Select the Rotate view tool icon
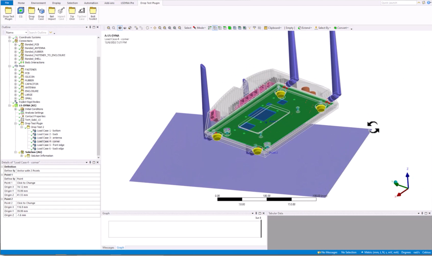The width and height of the screenshot is (432, 256). pyautogui.click(x=148, y=28)
